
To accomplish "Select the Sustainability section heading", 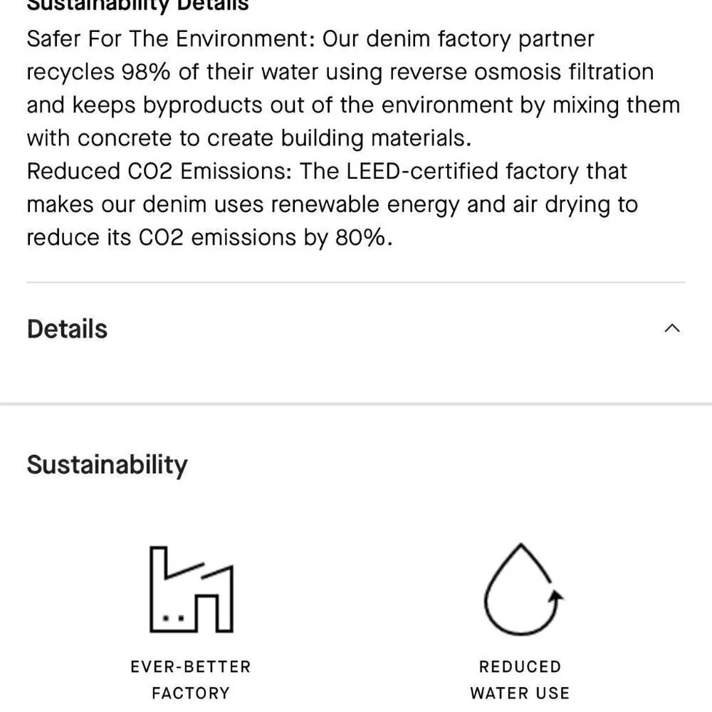I will (x=107, y=464).
